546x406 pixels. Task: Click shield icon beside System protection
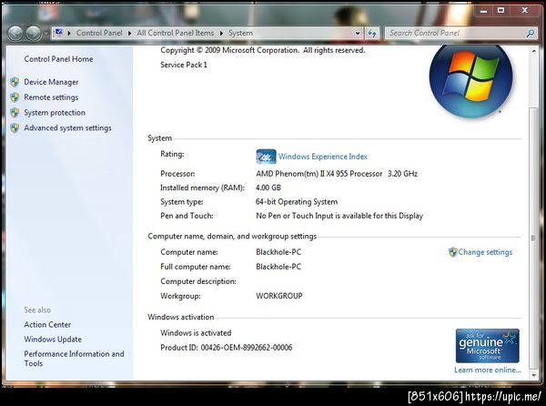pos(15,113)
